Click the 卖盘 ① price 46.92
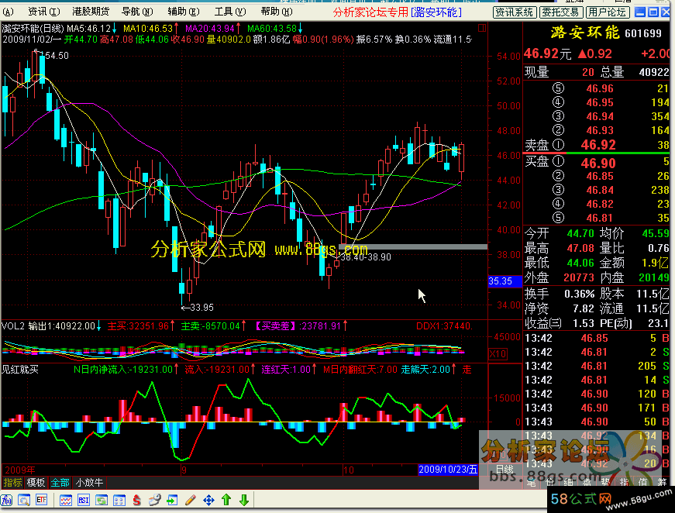 [598, 145]
